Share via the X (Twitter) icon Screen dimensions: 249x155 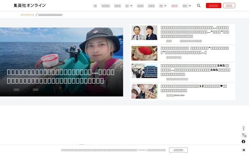point(243,135)
